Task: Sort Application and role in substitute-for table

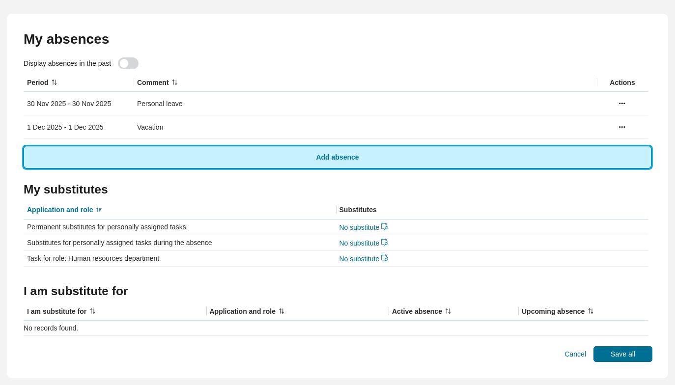Action: click(281, 311)
